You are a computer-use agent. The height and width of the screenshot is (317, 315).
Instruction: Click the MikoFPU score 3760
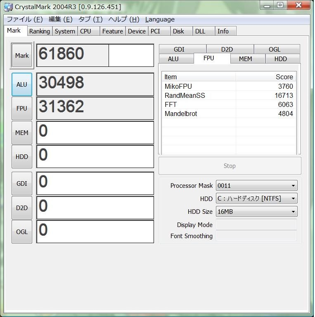(285, 86)
